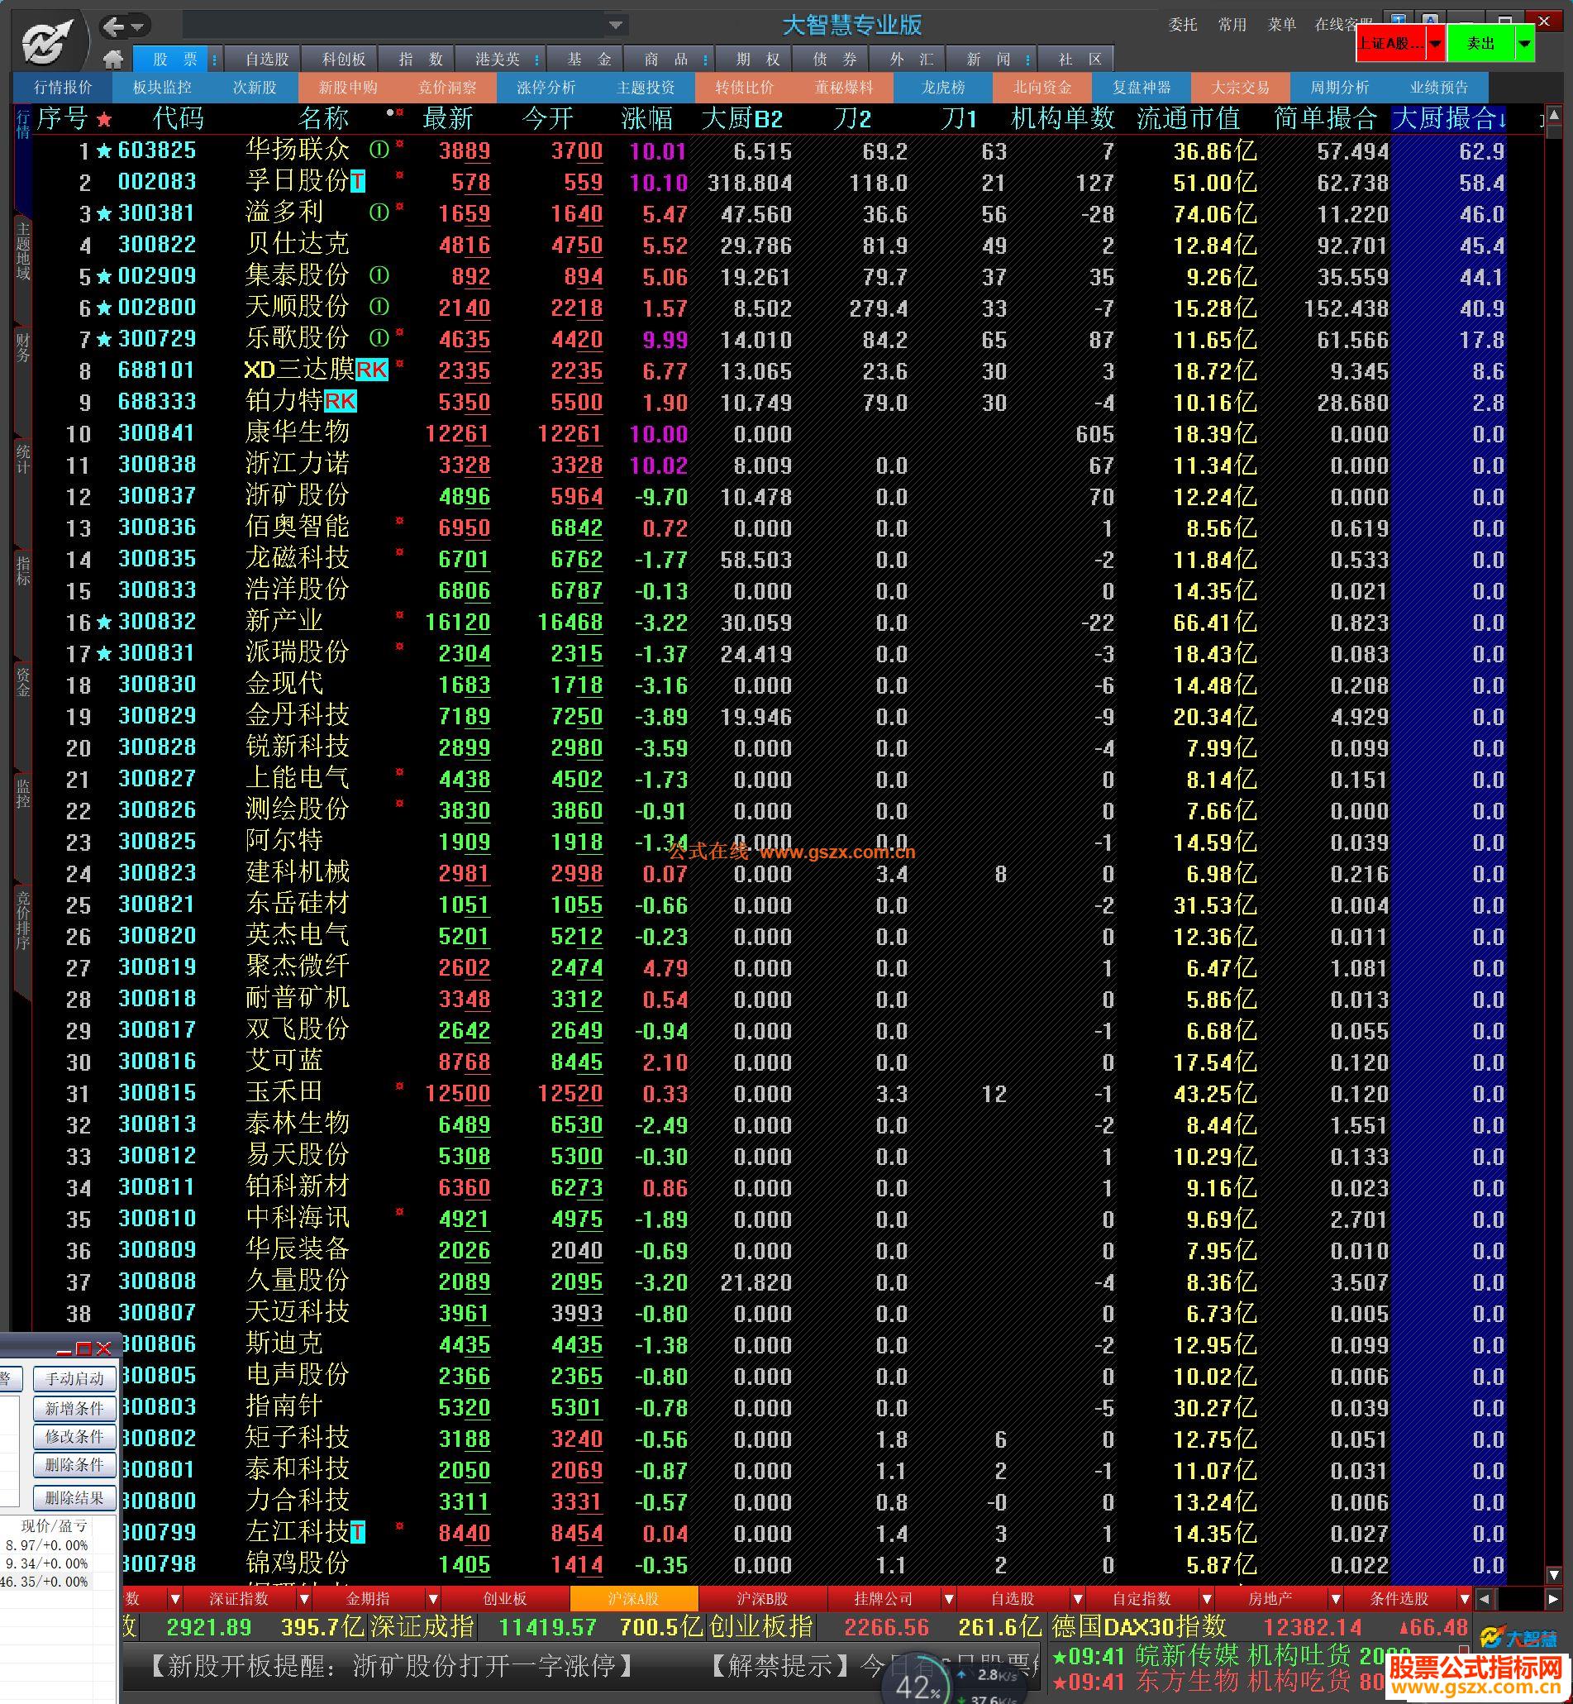Open the 委托 menu
Screen dimensions: 1573x1704
pyautogui.click(x=1182, y=25)
